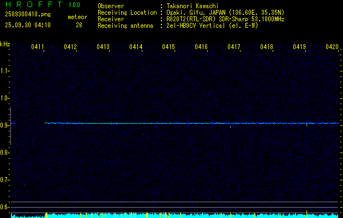The width and height of the screenshot is (343, 218).
Task: Click the kHz axis unit label
Action: (5, 44)
